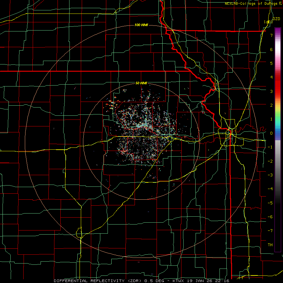
Task: Click the 7 value on the color scale
Action: click(271, 35)
